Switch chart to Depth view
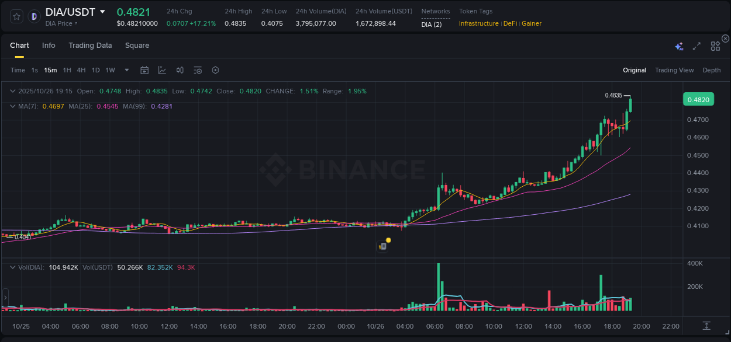 [712, 70]
